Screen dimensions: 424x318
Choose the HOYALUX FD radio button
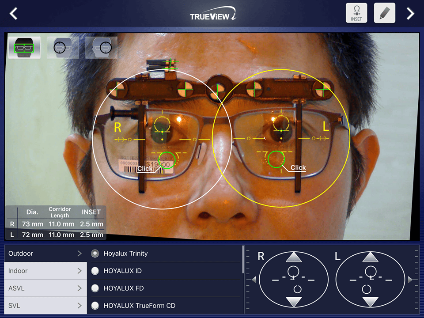point(95,288)
